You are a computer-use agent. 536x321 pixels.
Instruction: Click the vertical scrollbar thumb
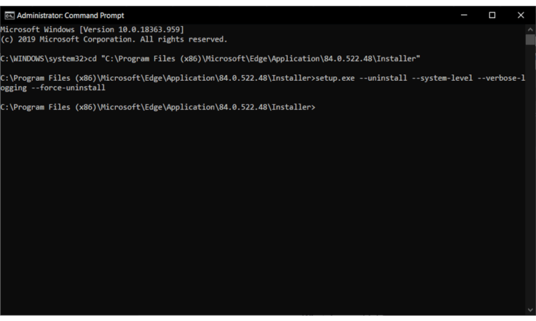coord(531,40)
